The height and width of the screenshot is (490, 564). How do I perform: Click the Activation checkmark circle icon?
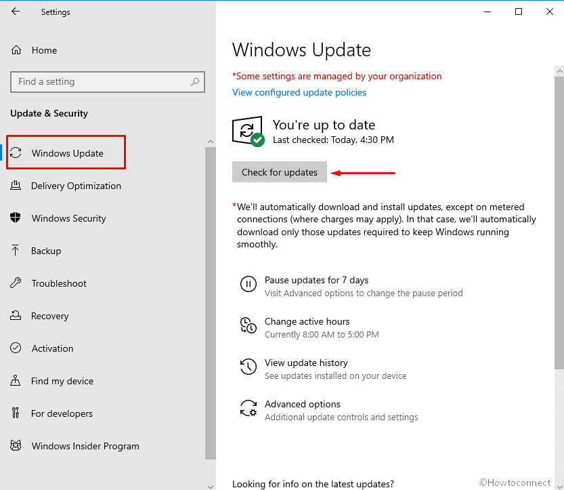(x=16, y=348)
